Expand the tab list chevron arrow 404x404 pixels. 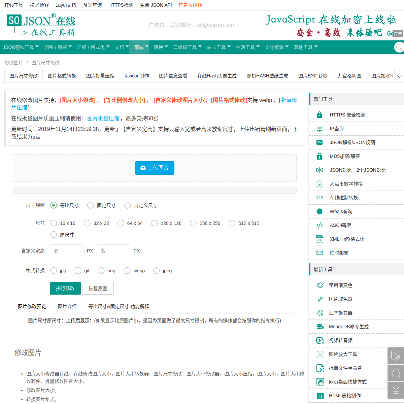[x=399, y=76]
